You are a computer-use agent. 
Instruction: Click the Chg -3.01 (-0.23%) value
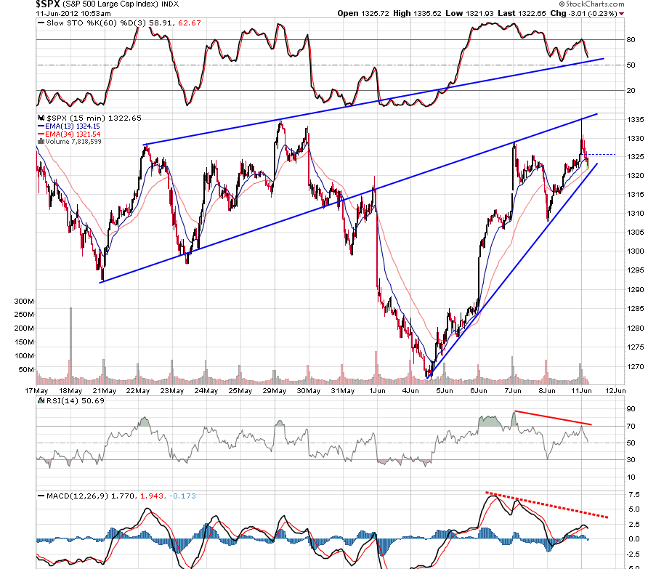[x=583, y=13]
